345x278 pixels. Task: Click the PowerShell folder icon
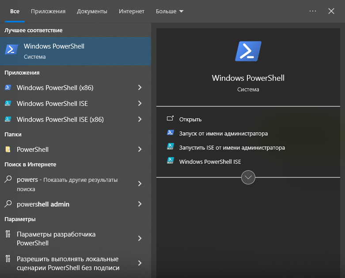pyautogui.click(x=8, y=149)
